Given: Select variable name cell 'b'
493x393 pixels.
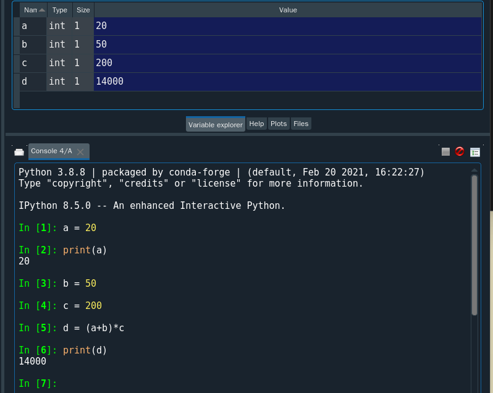Looking at the screenshot, I should click(33, 44).
